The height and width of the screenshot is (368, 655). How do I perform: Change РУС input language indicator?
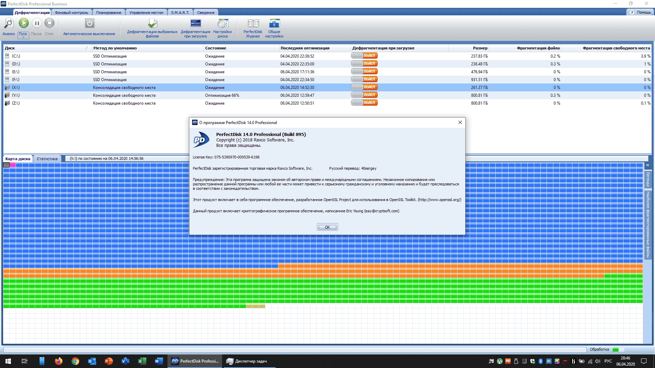[608, 361]
